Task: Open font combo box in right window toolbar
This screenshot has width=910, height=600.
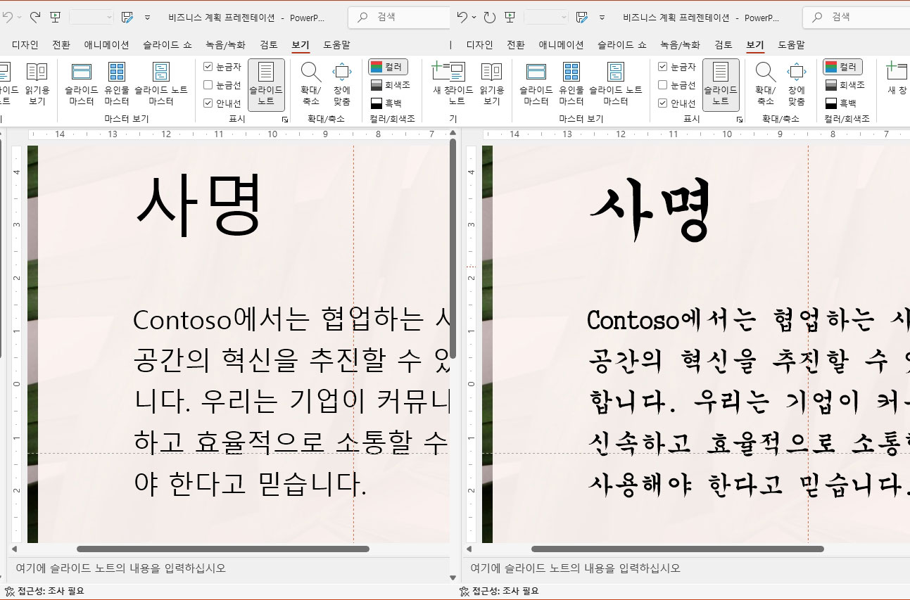Action: tap(546, 16)
